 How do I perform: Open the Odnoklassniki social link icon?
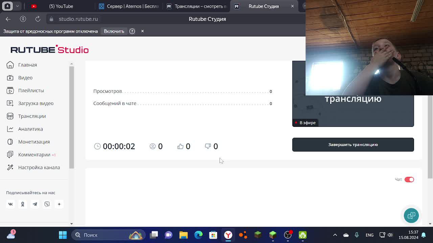coord(23,204)
